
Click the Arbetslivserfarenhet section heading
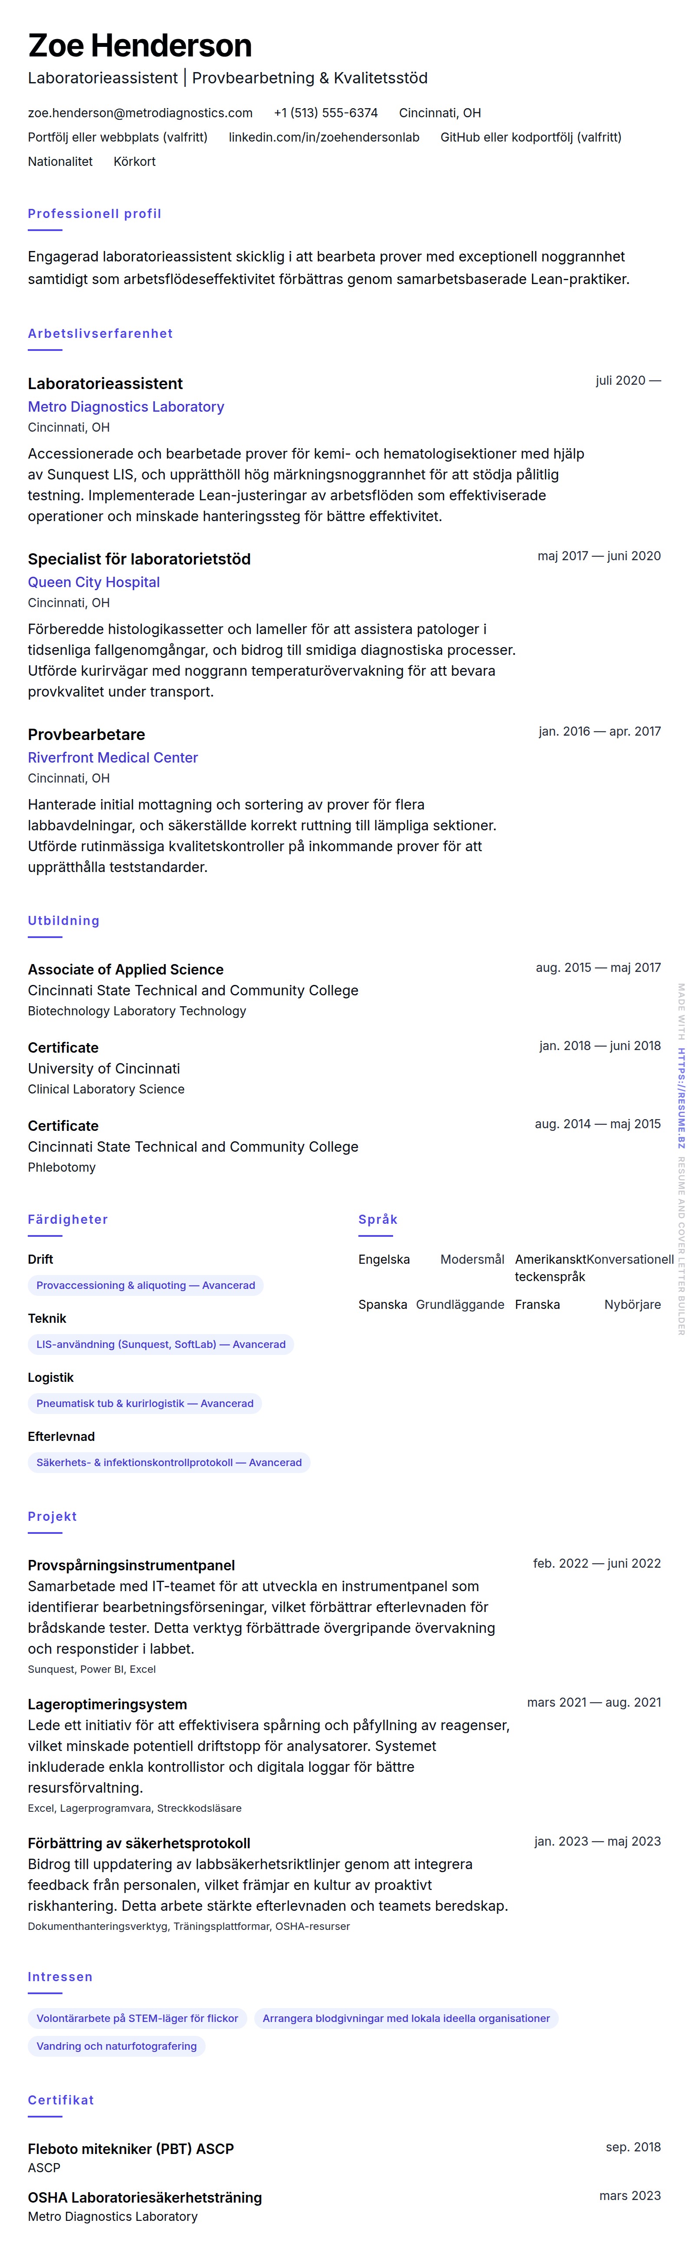coord(101,333)
